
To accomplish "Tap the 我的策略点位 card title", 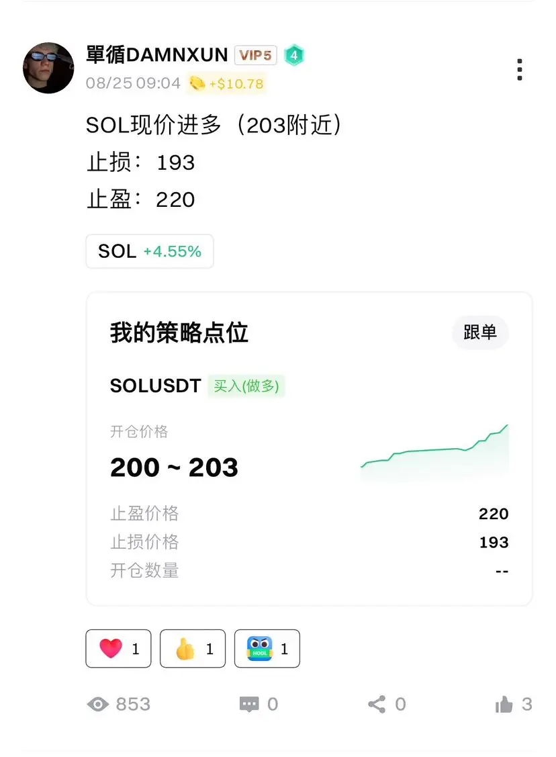I will point(179,332).
